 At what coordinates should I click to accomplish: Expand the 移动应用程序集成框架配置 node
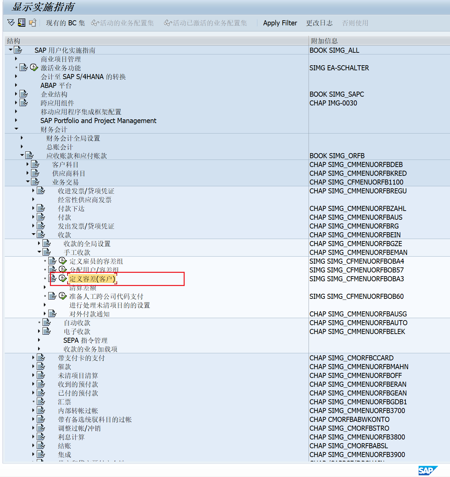(16, 112)
